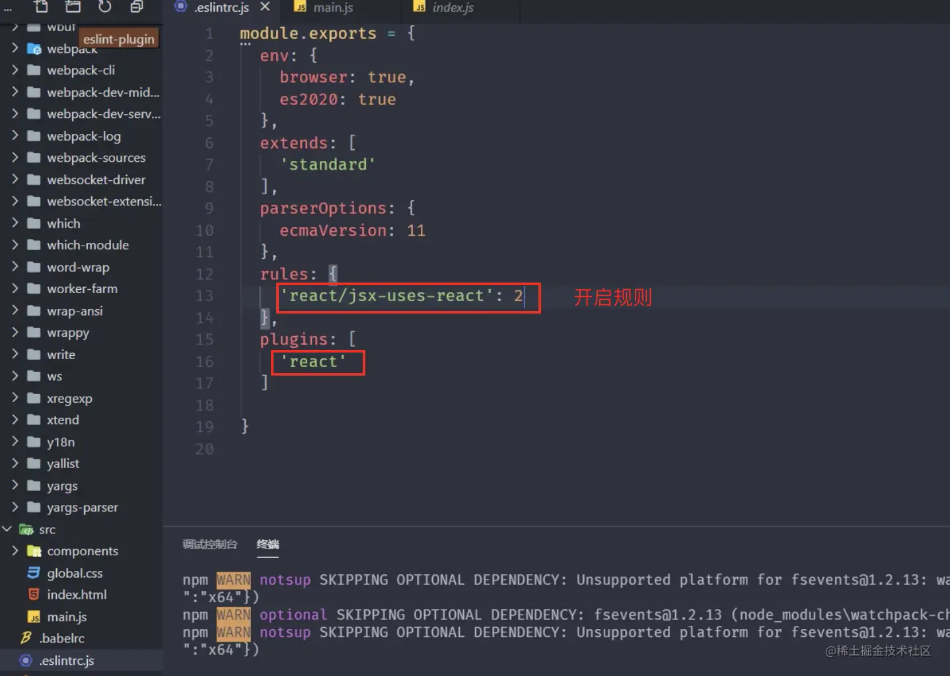Expand the websocket-driver folder chevron
The height and width of the screenshot is (676, 950).
tap(15, 179)
